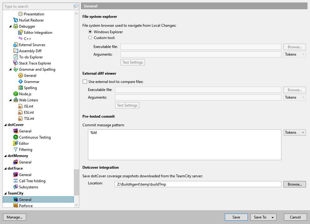Browse for a dotCover snapshot location
Image resolution: width=310 pixels, height=224 pixels.
tap(294, 184)
